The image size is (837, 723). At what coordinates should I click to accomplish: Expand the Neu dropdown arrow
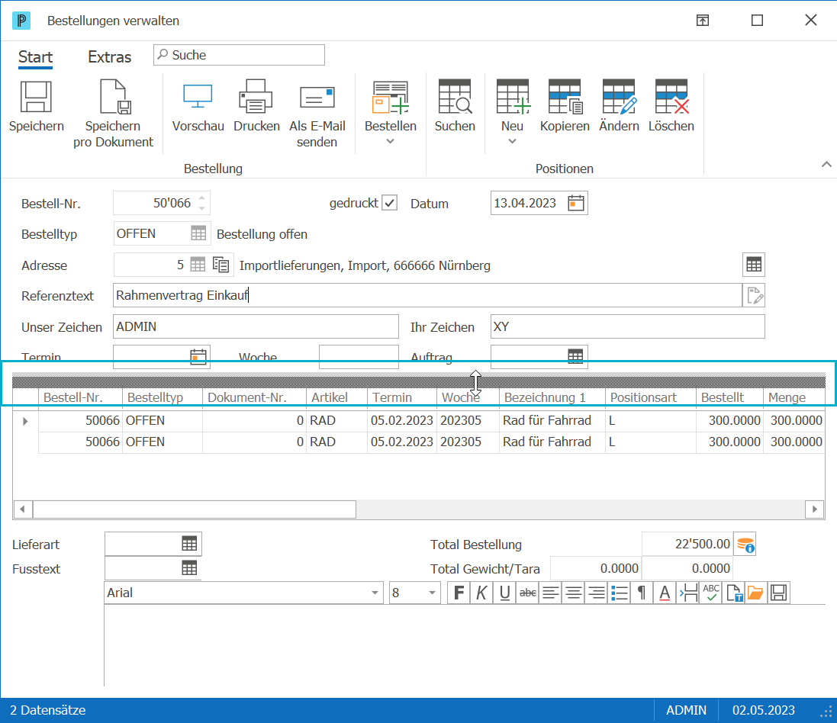click(512, 141)
